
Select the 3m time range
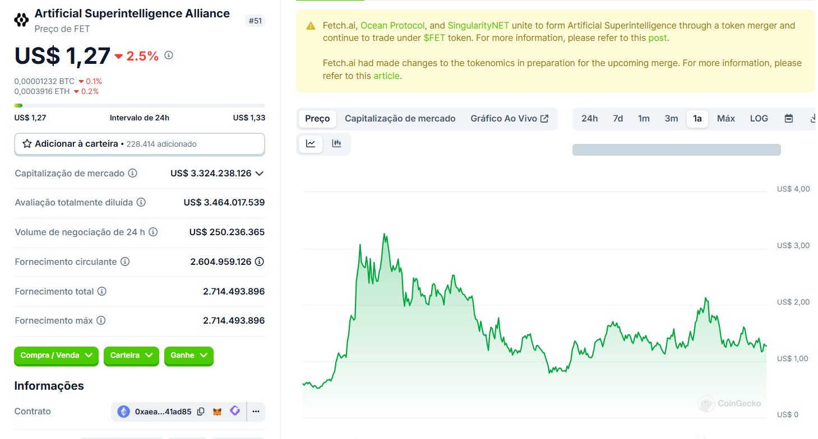click(671, 119)
